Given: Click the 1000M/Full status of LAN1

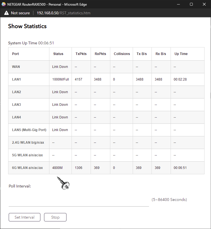Looking at the screenshot, I should pos(61,79).
